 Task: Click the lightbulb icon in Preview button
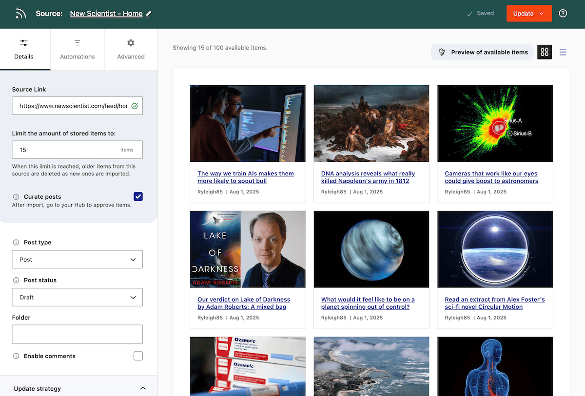coord(442,52)
